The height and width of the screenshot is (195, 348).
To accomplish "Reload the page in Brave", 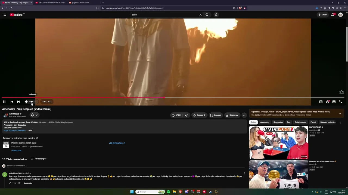I will pos(11,8).
